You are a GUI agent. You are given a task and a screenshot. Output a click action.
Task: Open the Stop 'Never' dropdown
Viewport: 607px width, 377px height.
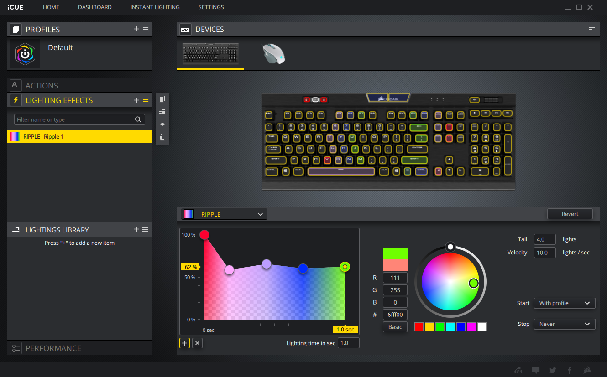[x=565, y=324]
